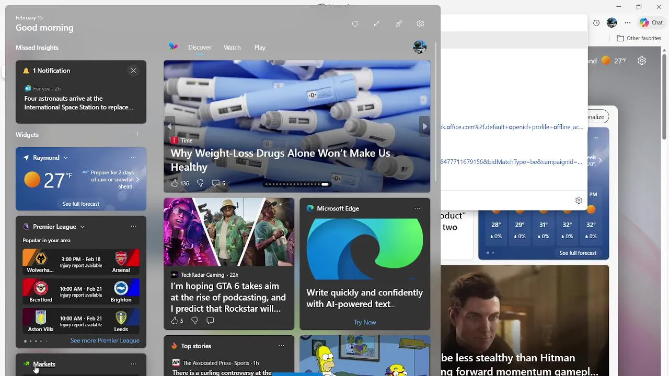Open the astronauts Space Station notification
The image size is (669, 376).
[x=79, y=103]
